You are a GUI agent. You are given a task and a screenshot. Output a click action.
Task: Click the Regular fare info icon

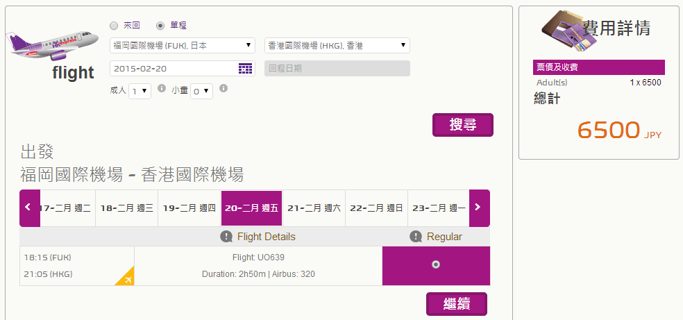(x=416, y=237)
